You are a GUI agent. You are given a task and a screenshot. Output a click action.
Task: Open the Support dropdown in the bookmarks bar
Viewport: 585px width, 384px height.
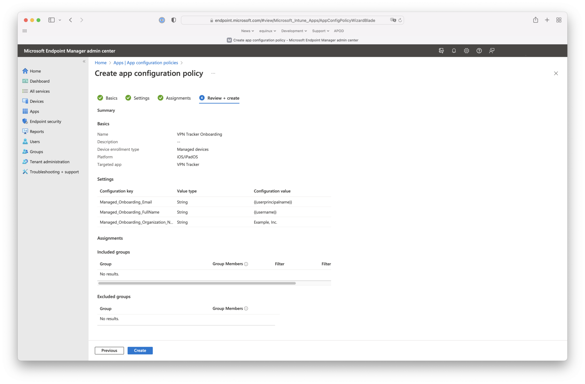click(x=320, y=31)
